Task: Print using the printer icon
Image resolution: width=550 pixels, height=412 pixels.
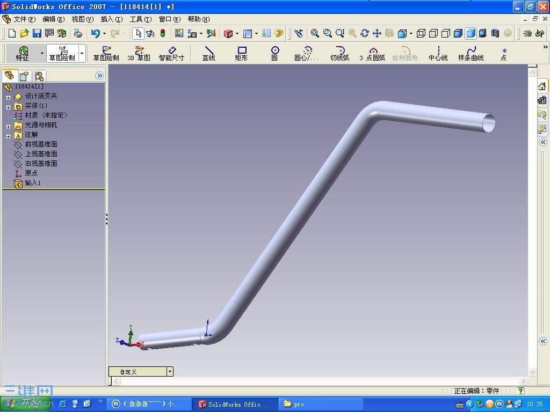Action: [x=78, y=33]
